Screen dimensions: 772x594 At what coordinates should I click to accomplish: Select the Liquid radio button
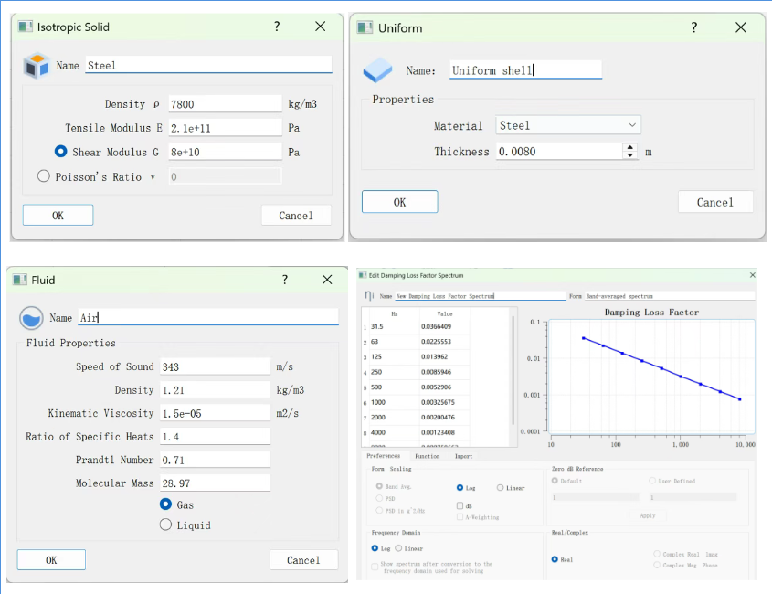[x=165, y=525]
